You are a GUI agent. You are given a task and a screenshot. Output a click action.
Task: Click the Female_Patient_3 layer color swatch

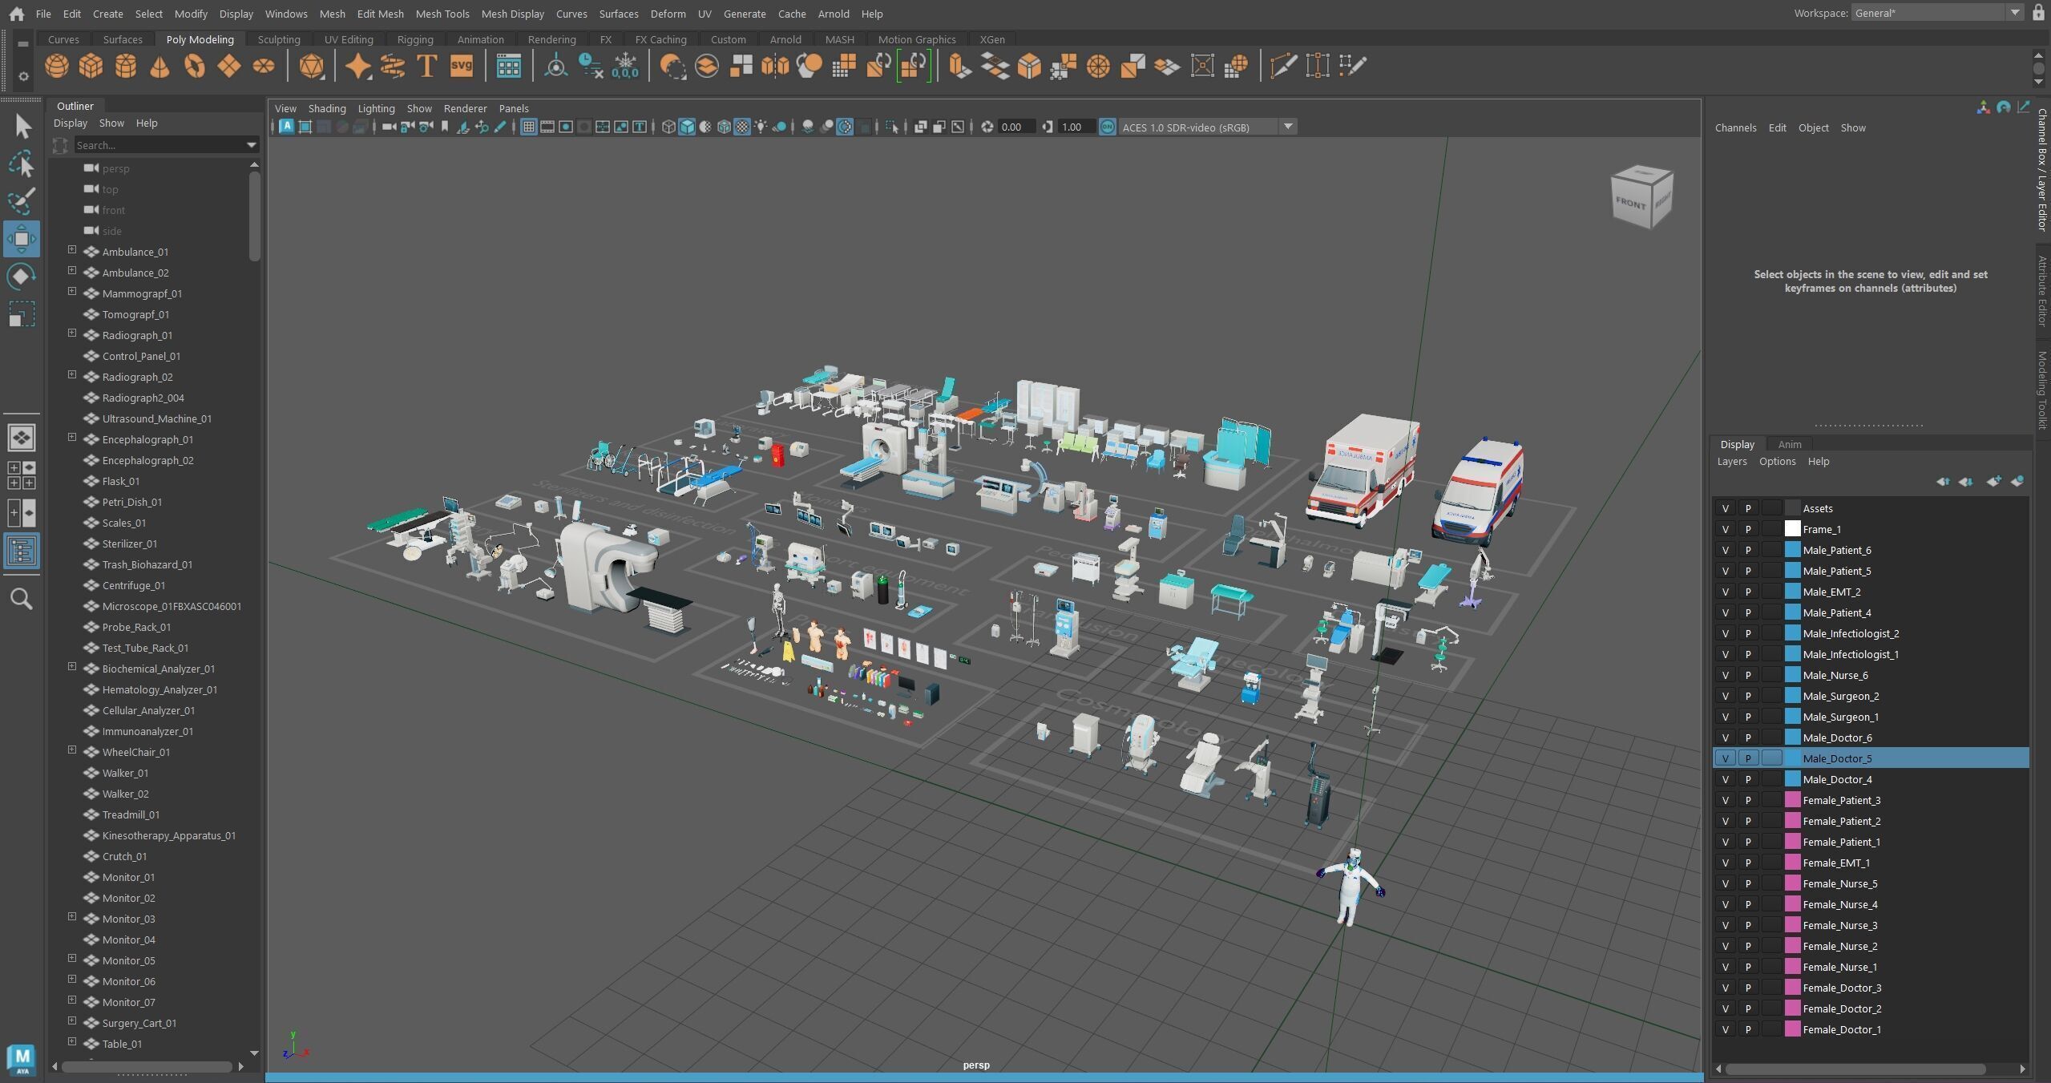click(x=1793, y=800)
